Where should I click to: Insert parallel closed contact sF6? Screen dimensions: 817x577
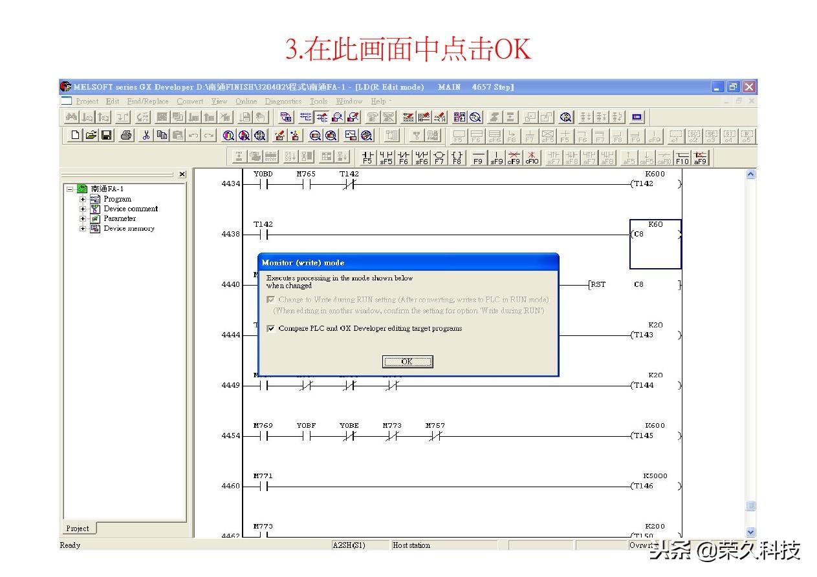point(422,157)
